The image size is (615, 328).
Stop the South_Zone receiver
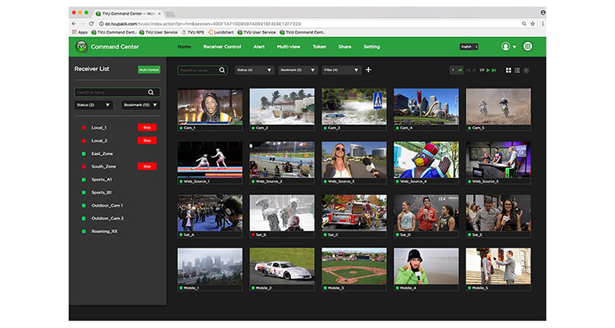147,166
